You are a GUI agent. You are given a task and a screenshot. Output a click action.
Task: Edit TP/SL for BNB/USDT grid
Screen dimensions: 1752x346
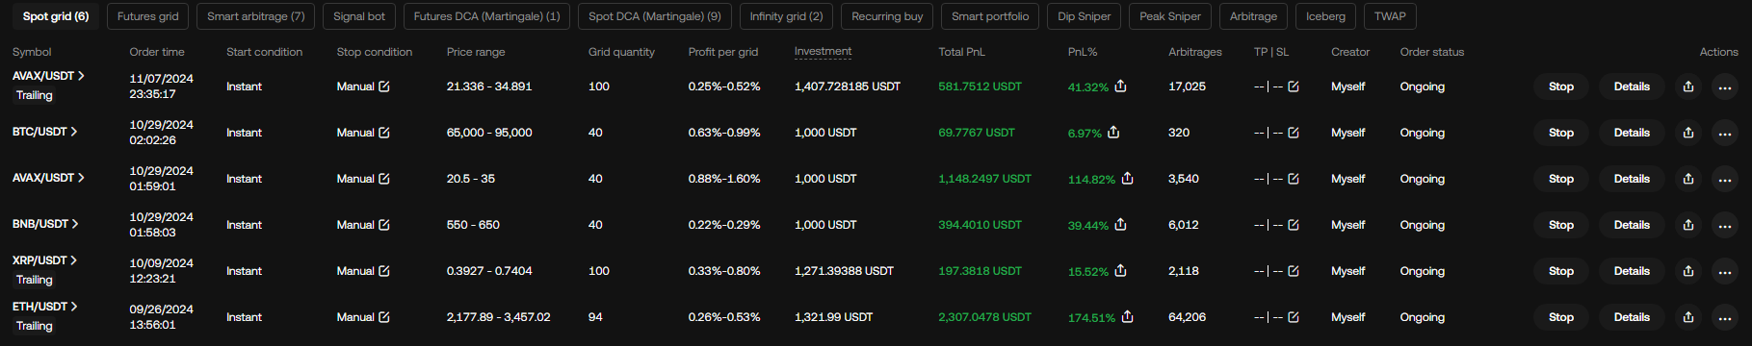point(1294,225)
